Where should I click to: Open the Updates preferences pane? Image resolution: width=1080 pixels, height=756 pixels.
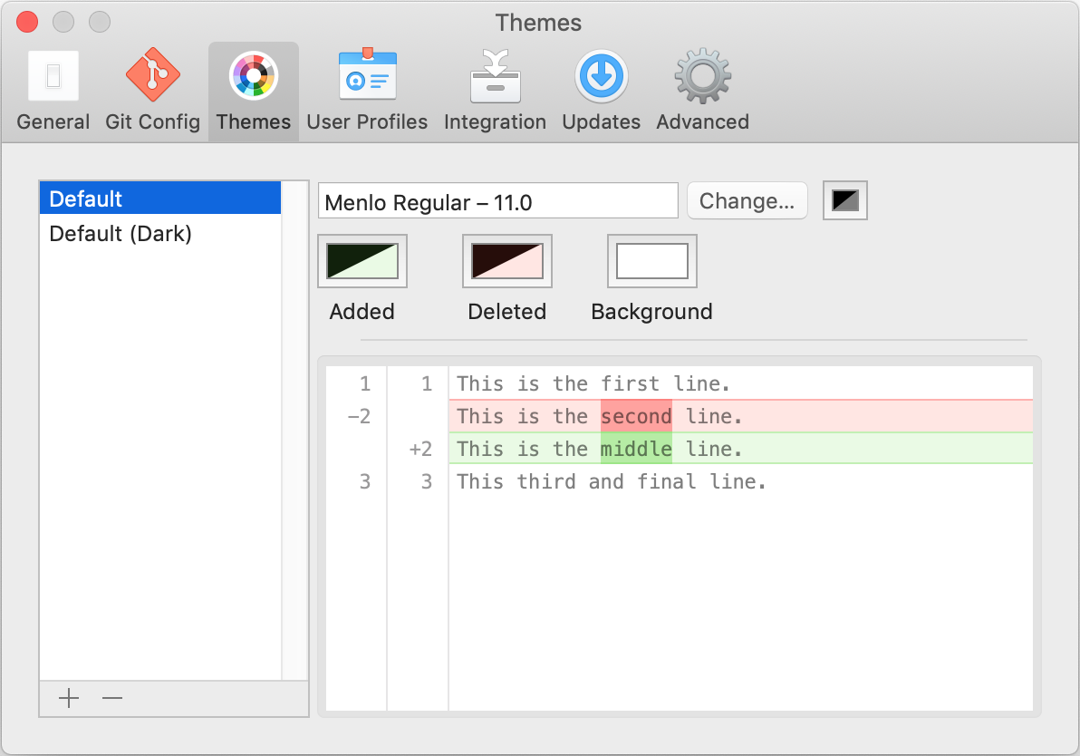pos(601,91)
